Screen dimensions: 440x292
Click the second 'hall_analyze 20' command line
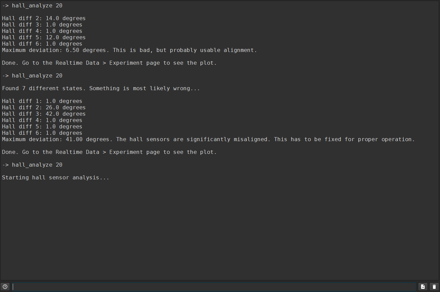click(x=32, y=76)
